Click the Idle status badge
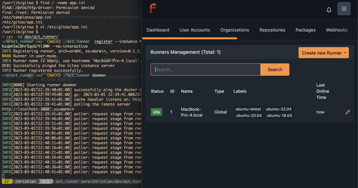 coord(156,112)
